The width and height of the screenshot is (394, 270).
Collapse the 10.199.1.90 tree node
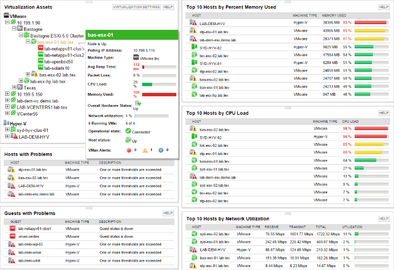pyautogui.click(x=7, y=22)
